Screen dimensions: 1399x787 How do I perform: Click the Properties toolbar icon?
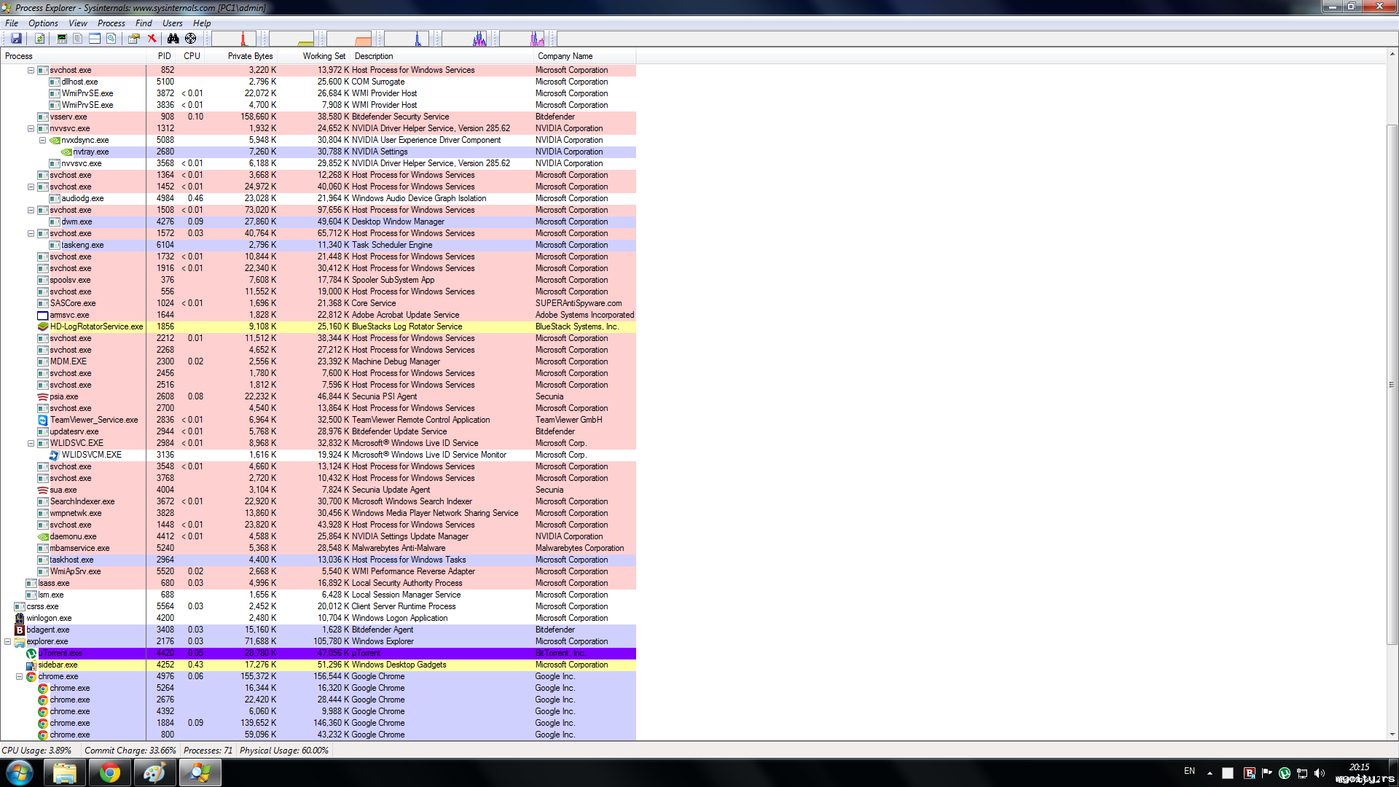coord(134,39)
